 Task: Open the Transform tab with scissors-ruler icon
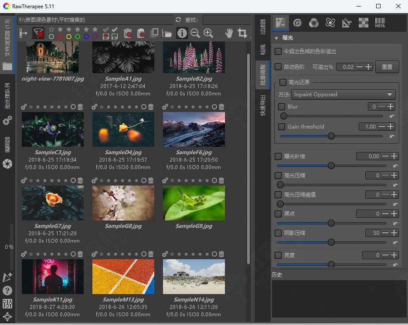(x=347, y=23)
